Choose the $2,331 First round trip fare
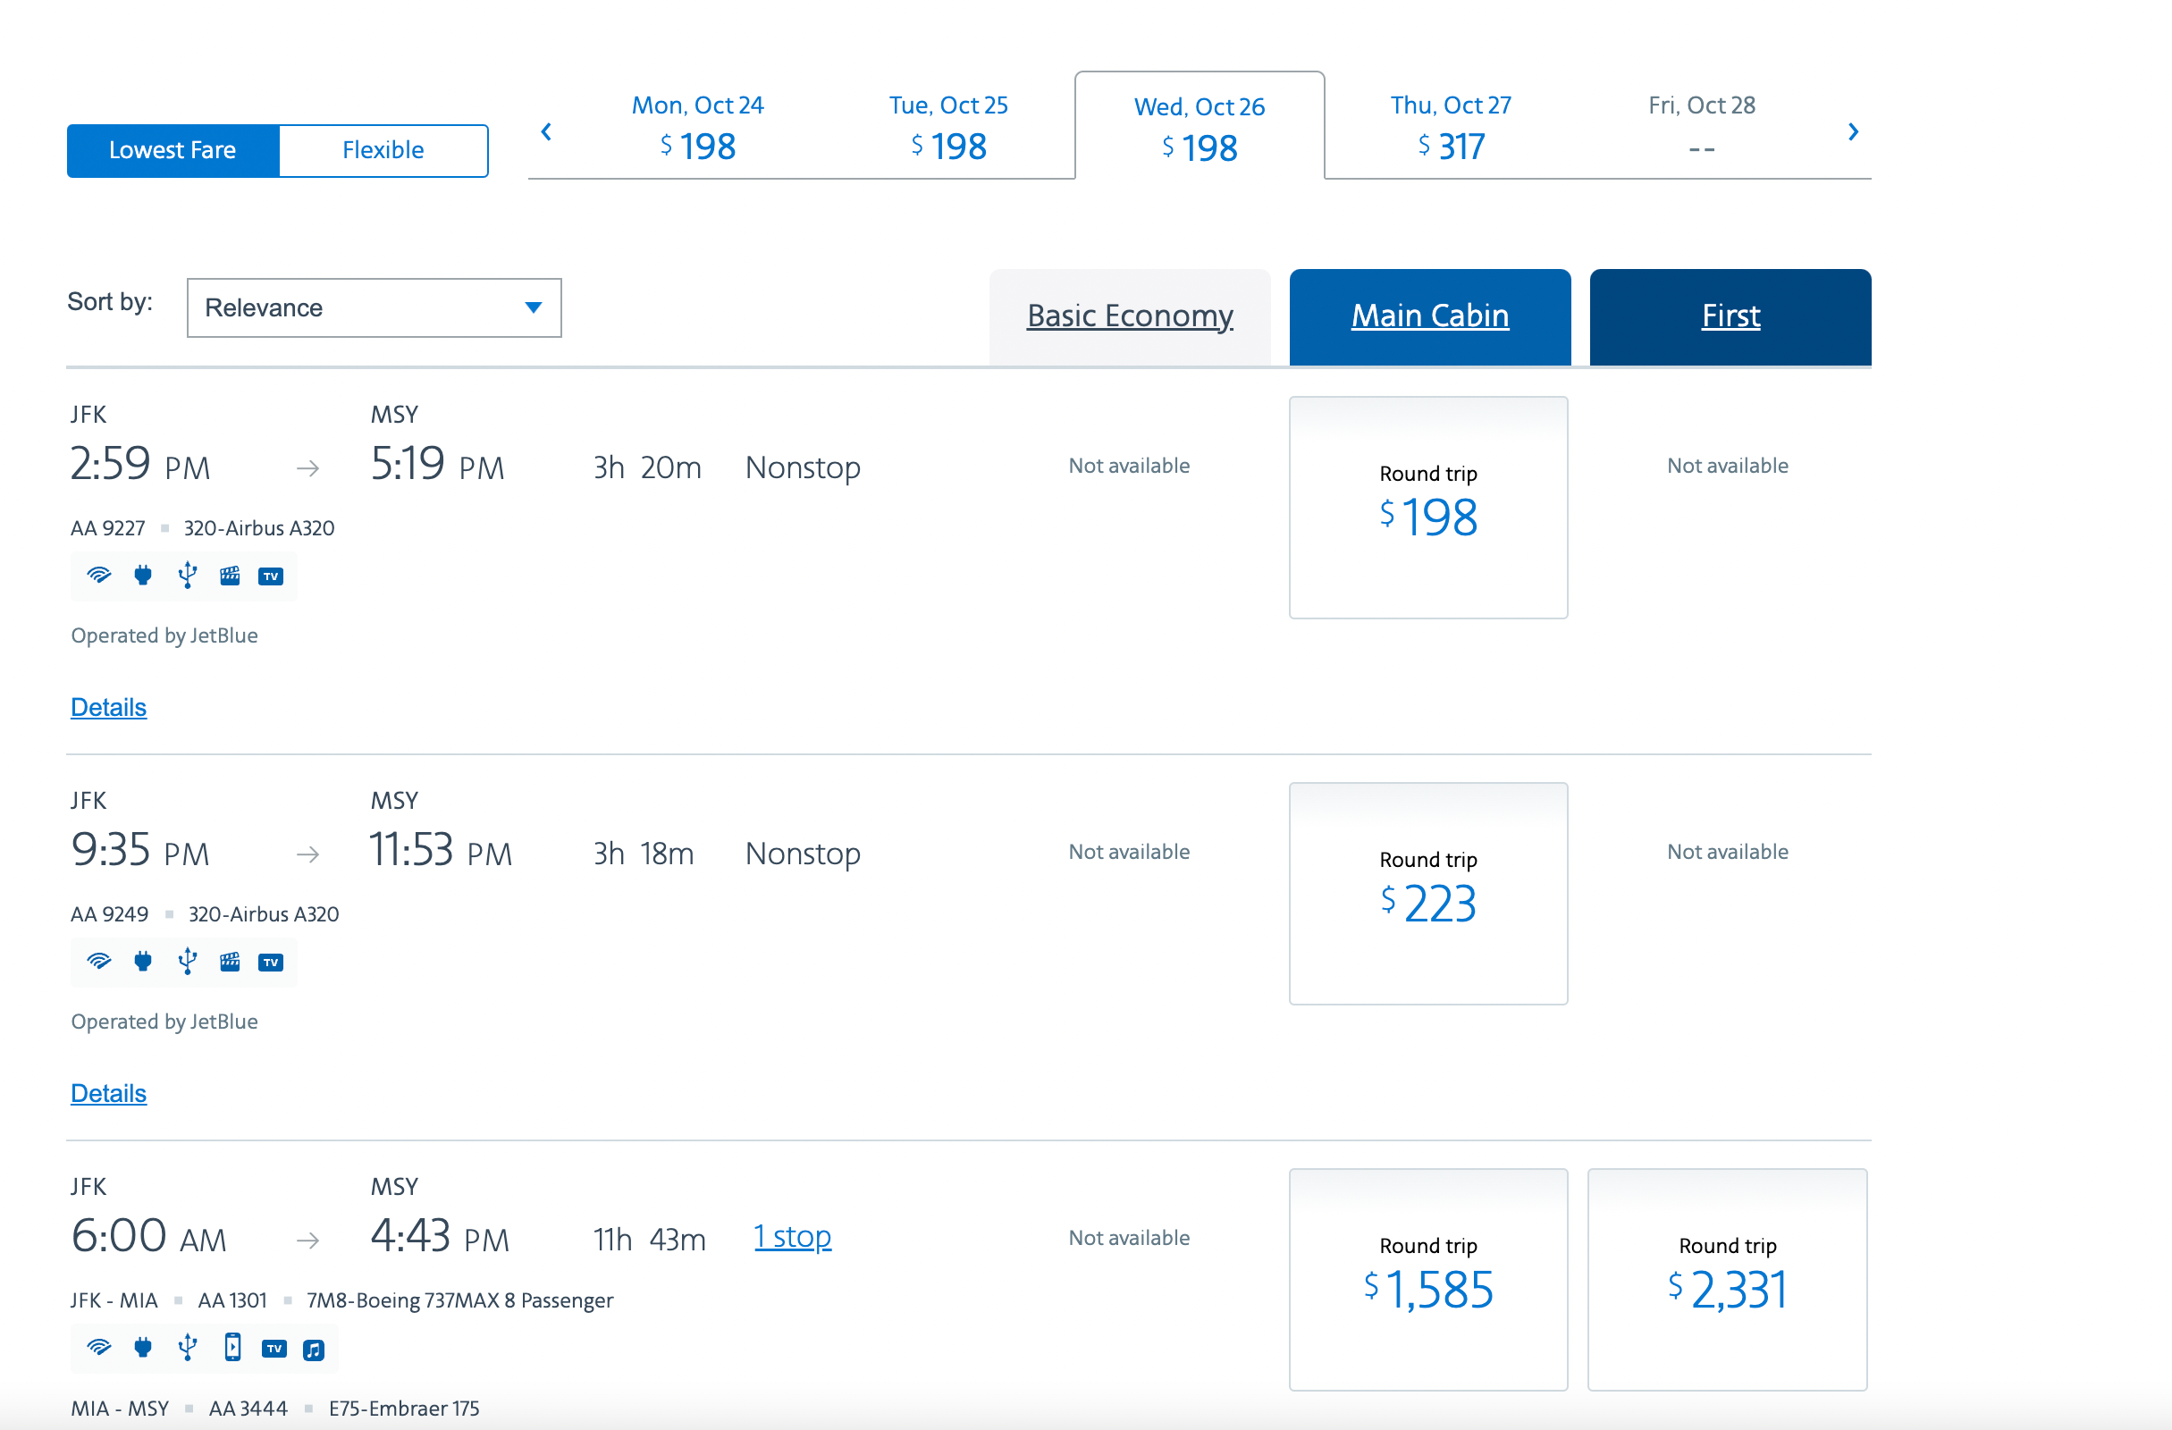 tap(1726, 1279)
